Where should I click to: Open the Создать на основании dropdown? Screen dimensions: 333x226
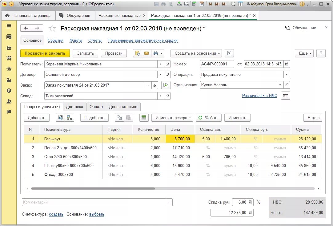(196, 53)
